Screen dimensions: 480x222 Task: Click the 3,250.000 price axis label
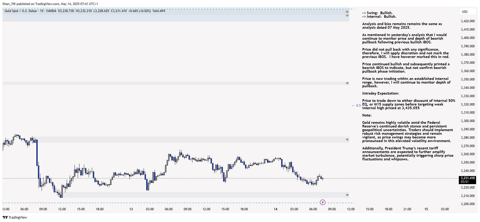(468, 162)
